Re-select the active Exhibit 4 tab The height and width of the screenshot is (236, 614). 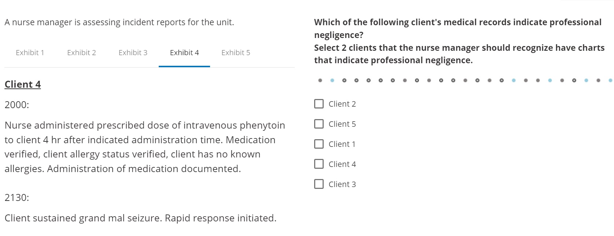point(184,53)
